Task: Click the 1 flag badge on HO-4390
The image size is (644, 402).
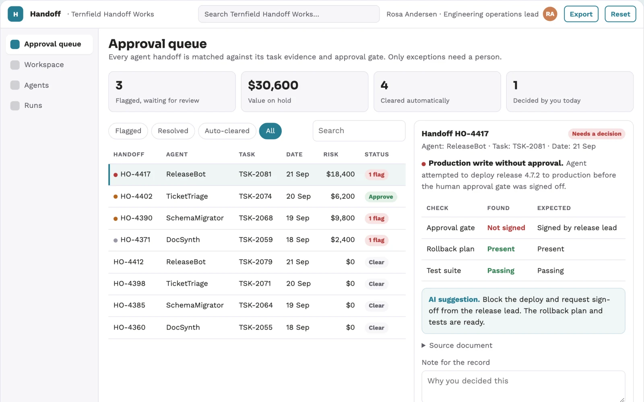Action: pos(376,219)
